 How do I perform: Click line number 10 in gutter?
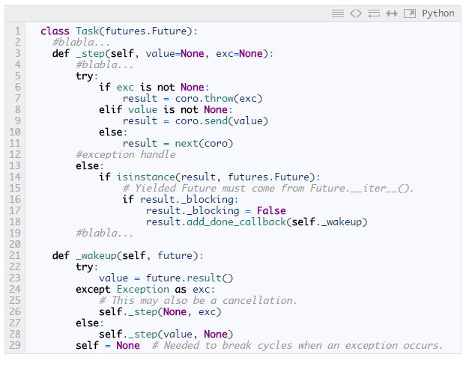click(15, 132)
